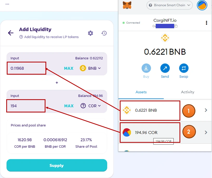Open liquidity settings gear icon

click(x=90, y=33)
